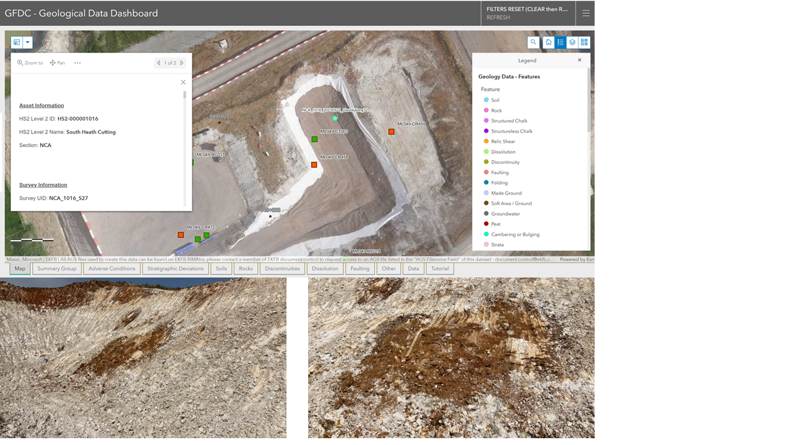Click the home default extent icon
The width and height of the screenshot is (792, 445).
[548, 43]
